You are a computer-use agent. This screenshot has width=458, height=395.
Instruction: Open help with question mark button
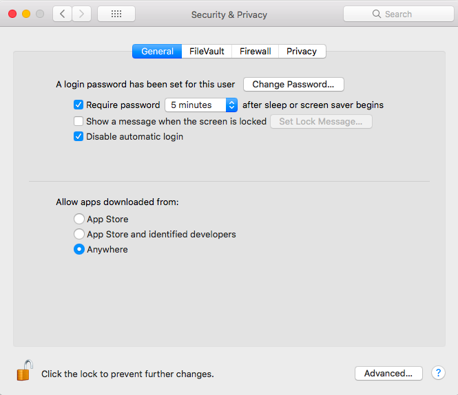(x=438, y=373)
